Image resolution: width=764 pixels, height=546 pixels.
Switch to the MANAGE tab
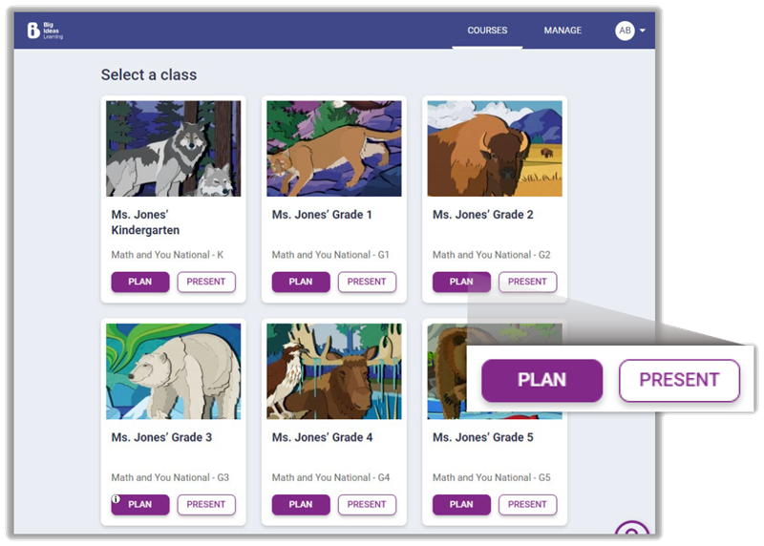coord(562,31)
